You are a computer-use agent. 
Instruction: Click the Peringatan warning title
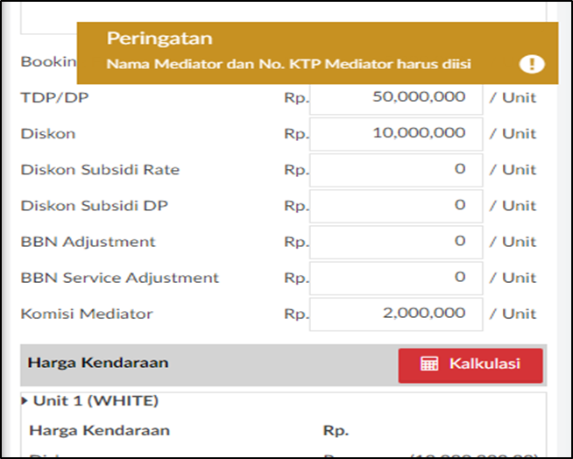pos(159,39)
